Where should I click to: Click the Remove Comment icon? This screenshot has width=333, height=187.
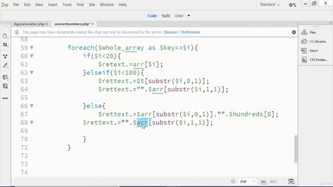pos(5,86)
